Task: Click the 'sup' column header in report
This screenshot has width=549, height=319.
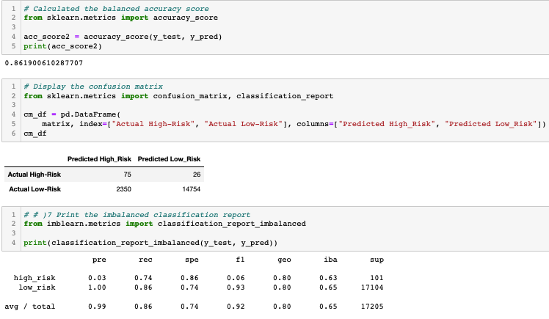Action: [377, 260]
